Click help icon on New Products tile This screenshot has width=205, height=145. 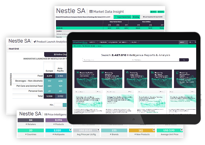[154, 130]
